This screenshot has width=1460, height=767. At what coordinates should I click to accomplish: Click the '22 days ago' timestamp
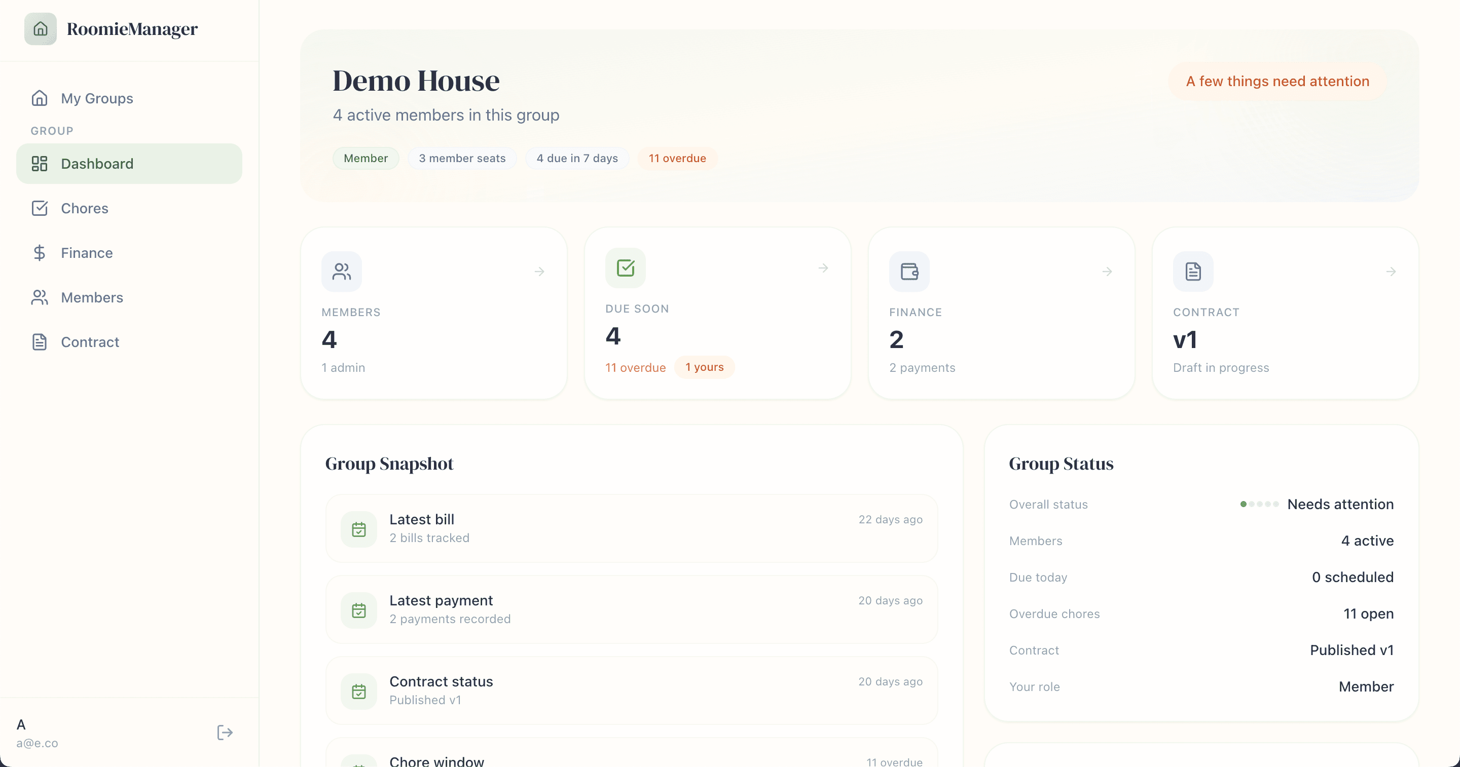pos(890,519)
